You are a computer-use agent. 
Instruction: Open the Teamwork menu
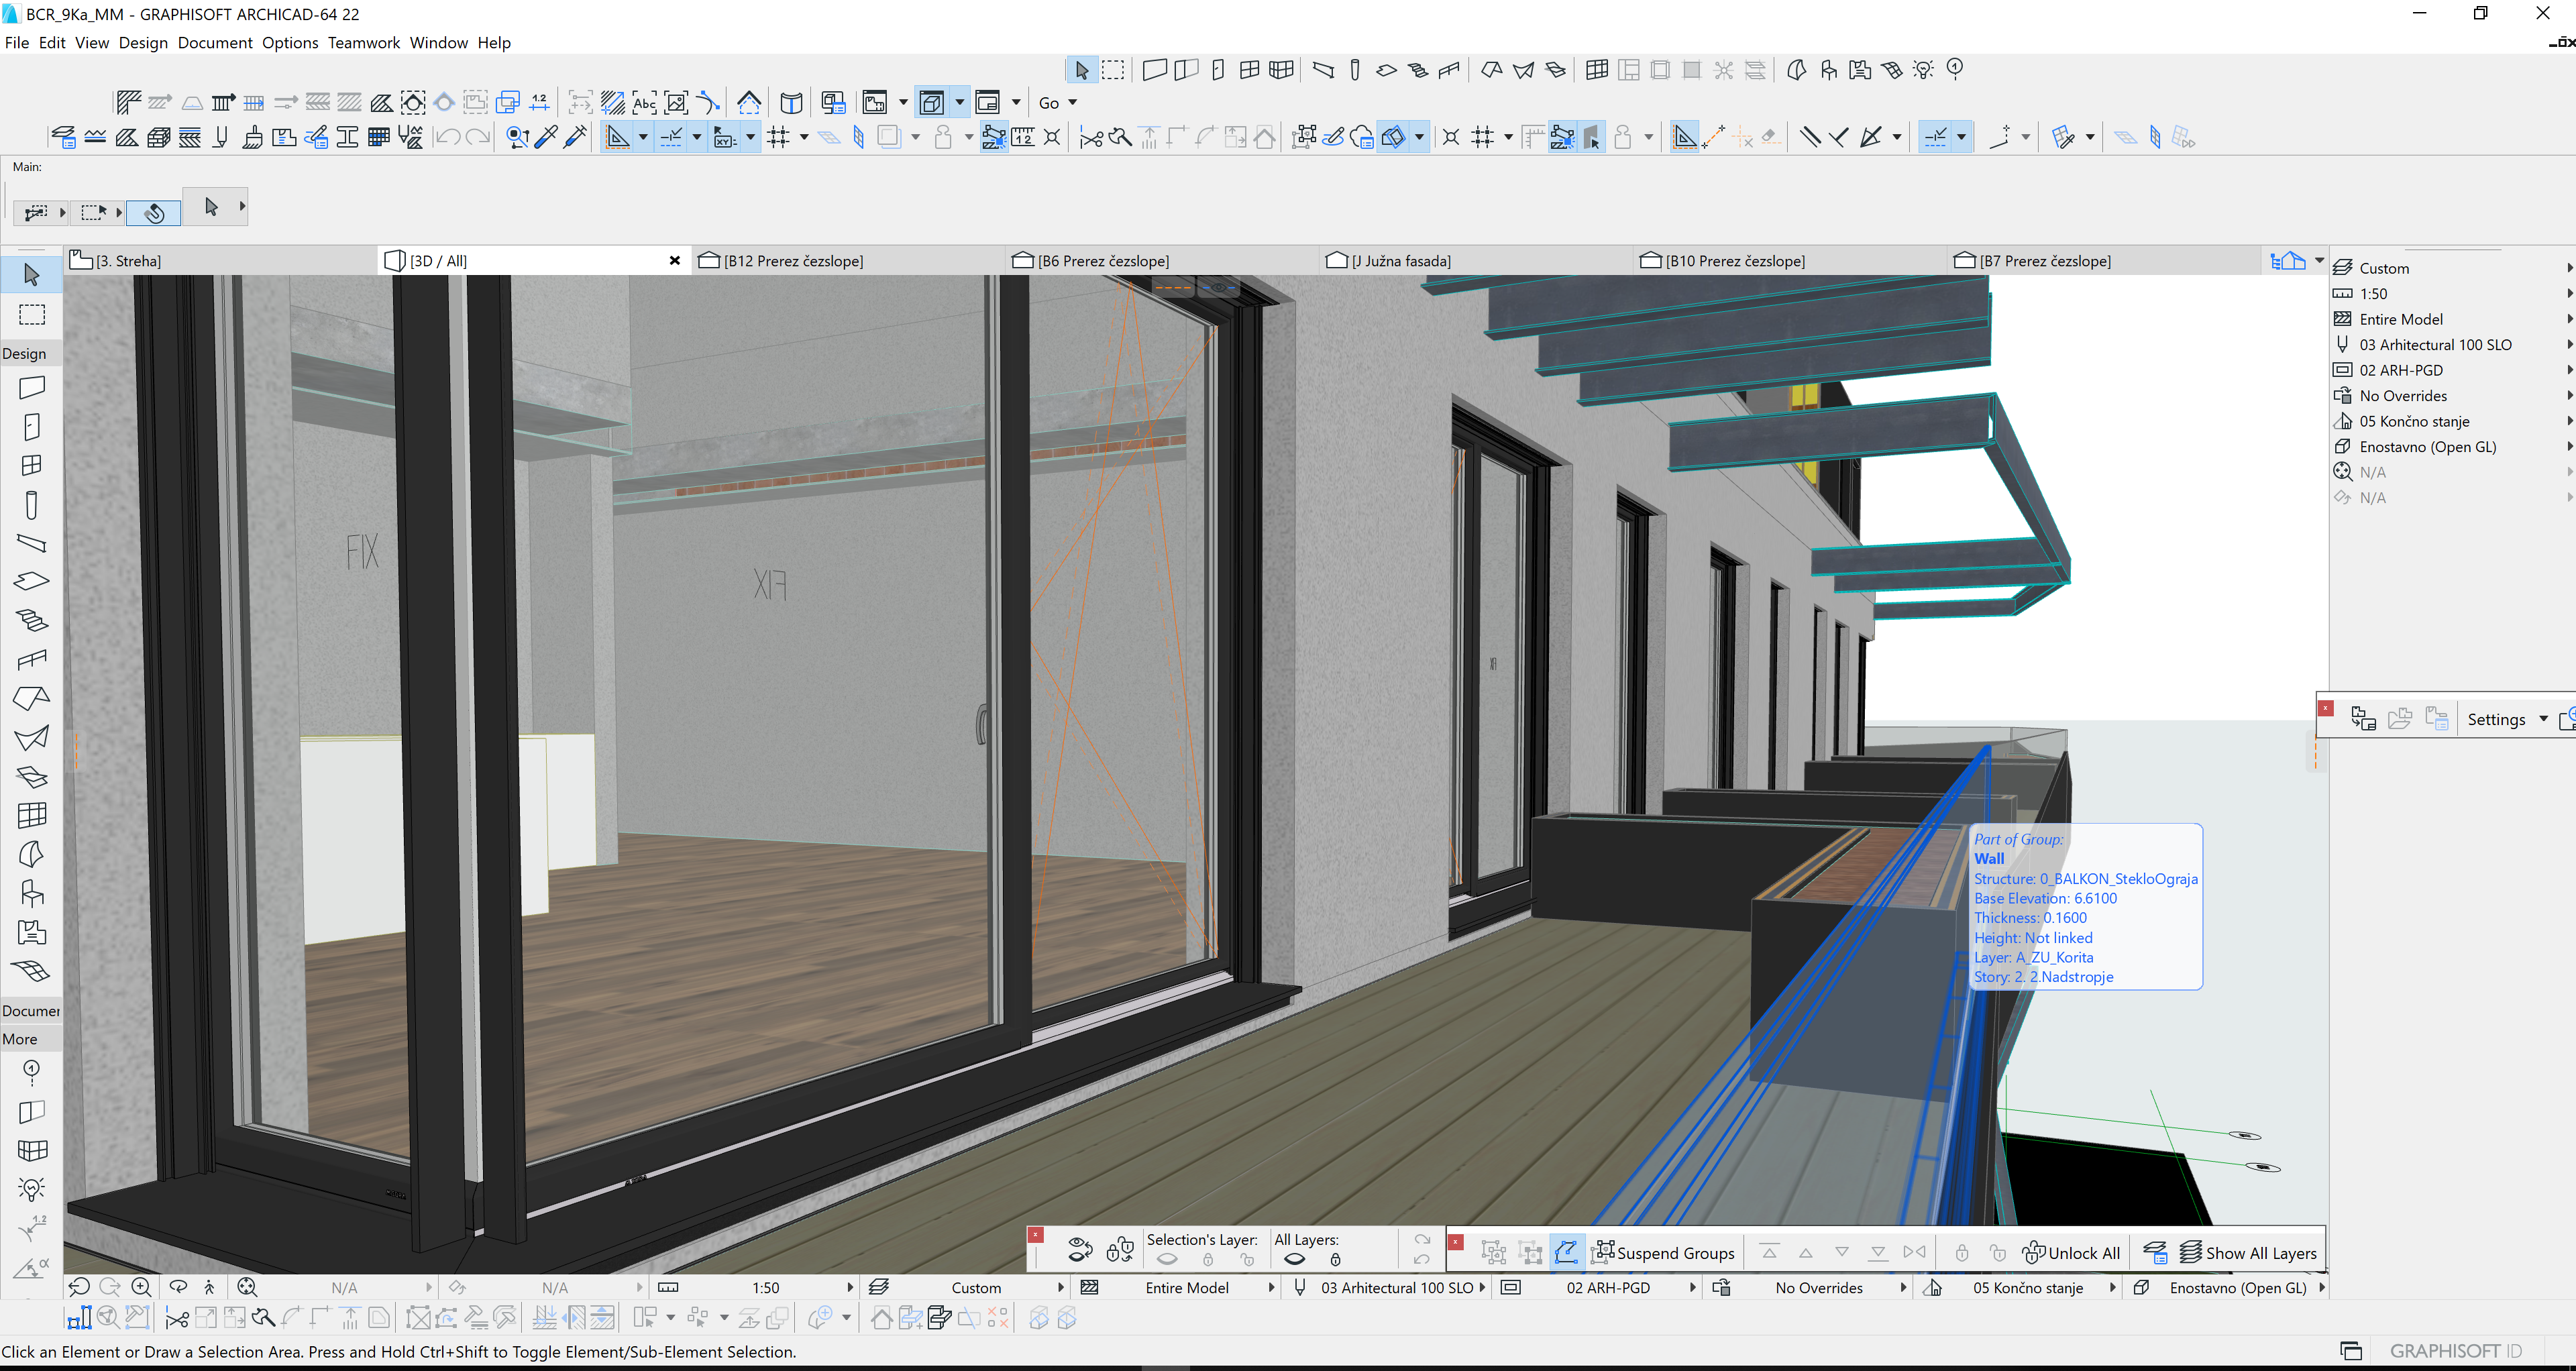click(363, 43)
